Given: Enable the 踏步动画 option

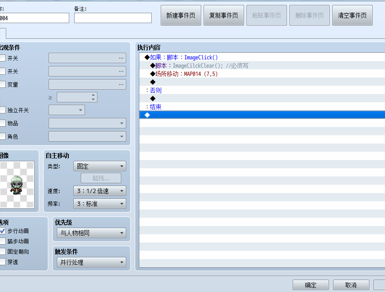Looking at the screenshot, I should 3,241.
